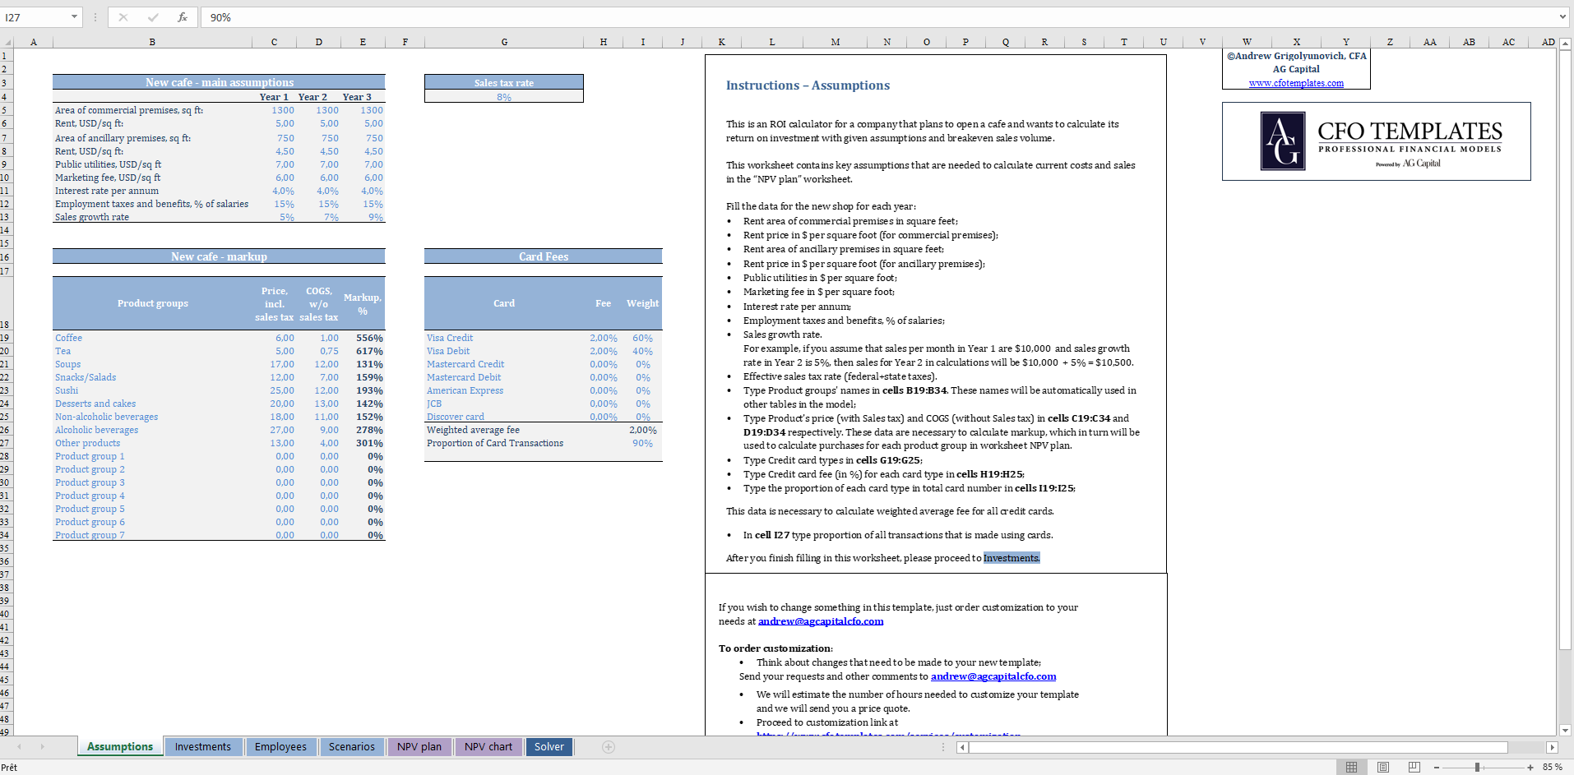The height and width of the screenshot is (775, 1574).
Task: Click email link after 'Send your requests'
Action: click(x=993, y=676)
